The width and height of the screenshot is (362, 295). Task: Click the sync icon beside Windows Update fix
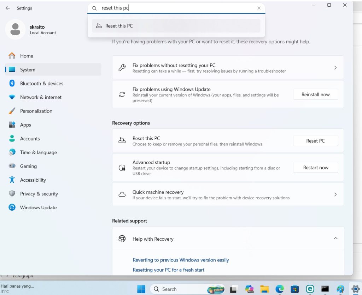tap(122, 95)
